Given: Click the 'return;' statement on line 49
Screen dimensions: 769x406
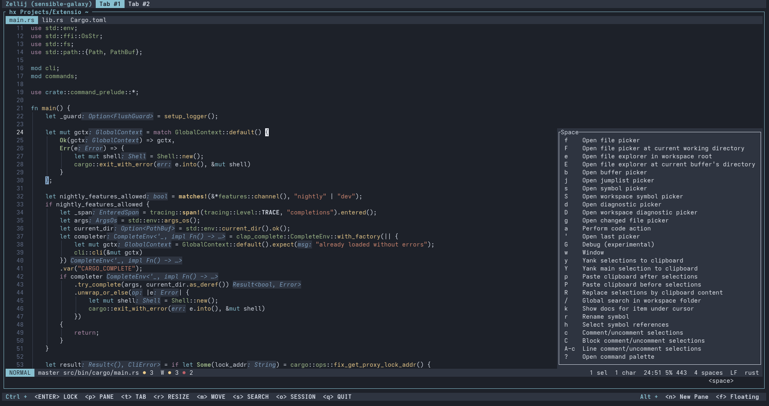Looking at the screenshot, I should pyautogui.click(x=87, y=333).
